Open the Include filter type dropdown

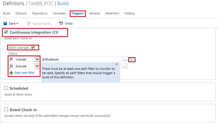pyautogui.click(x=37, y=59)
